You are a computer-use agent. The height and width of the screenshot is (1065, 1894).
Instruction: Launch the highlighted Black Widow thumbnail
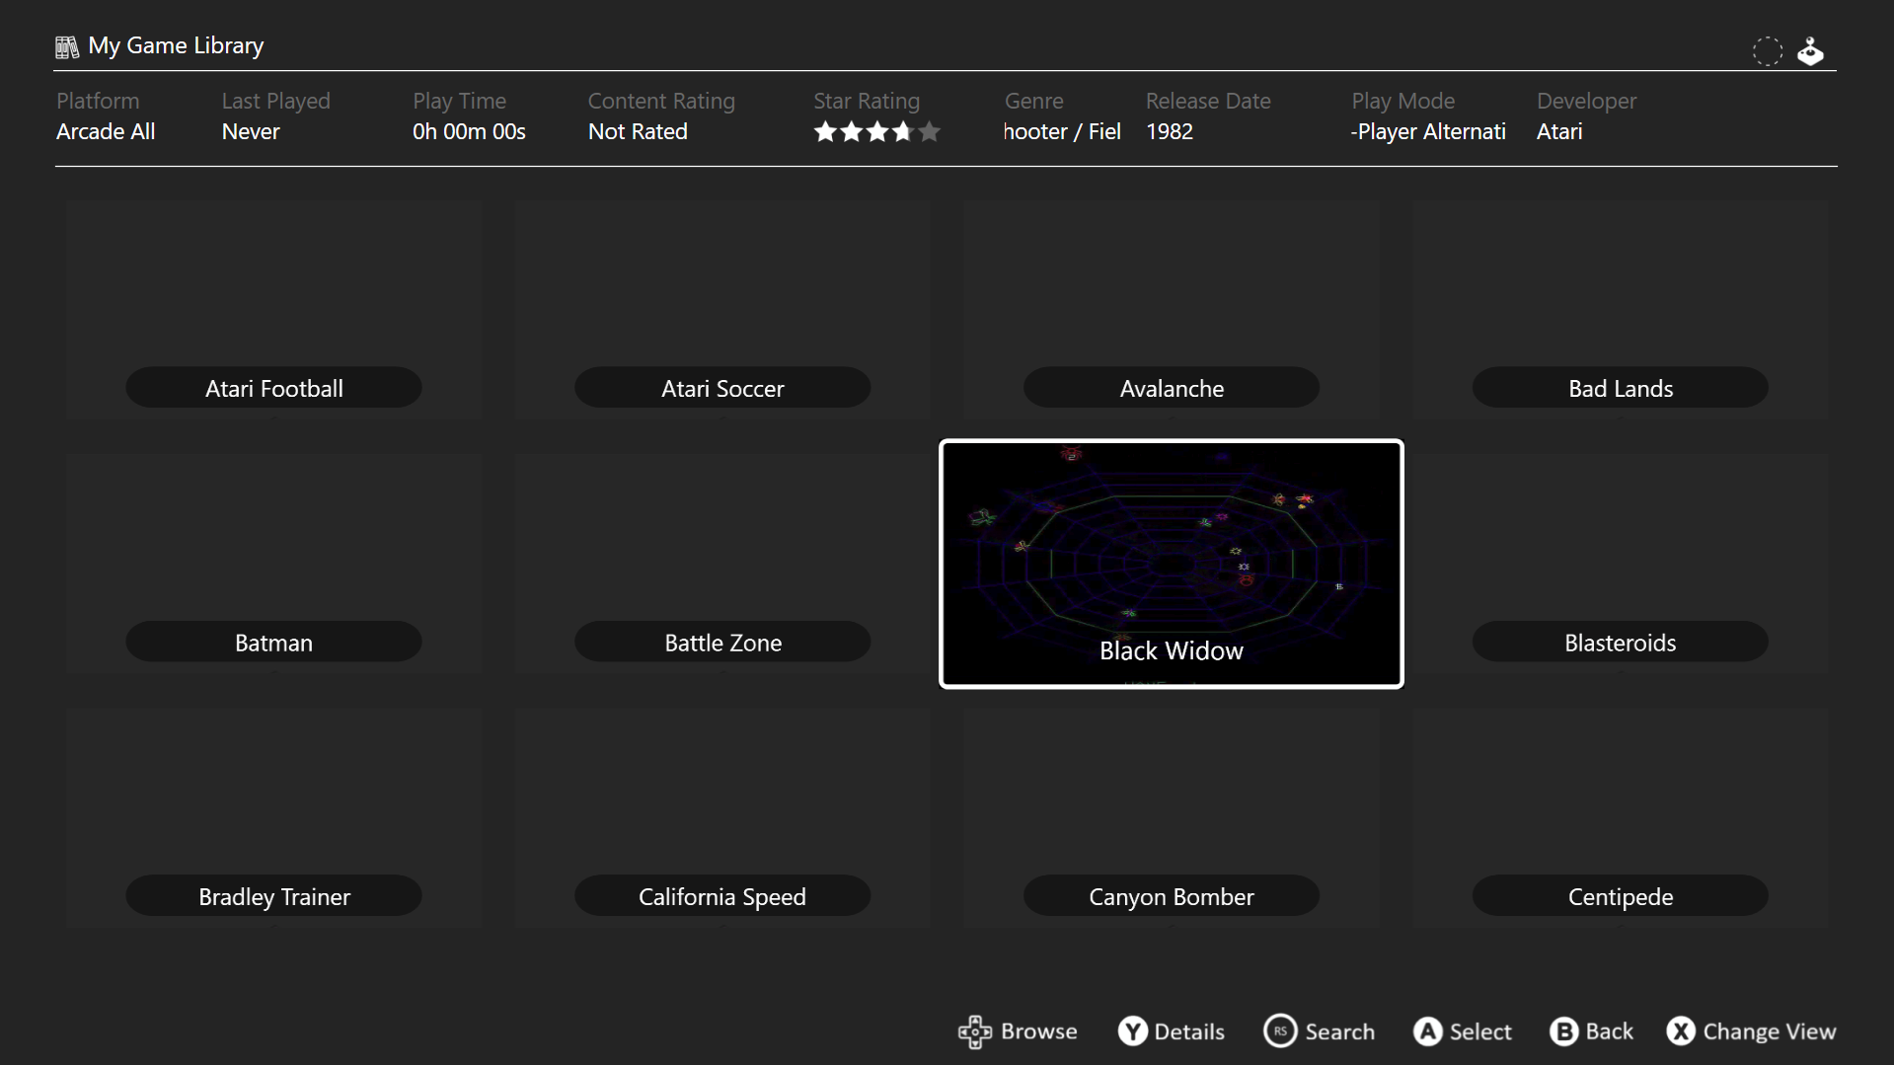[1172, 564]
